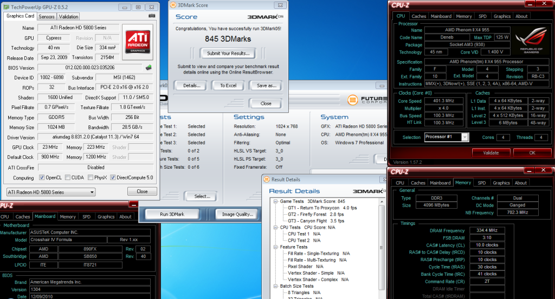Toggle the OpenCL checkbox
This screenshot has width=555, height=299.
point(41,178)
